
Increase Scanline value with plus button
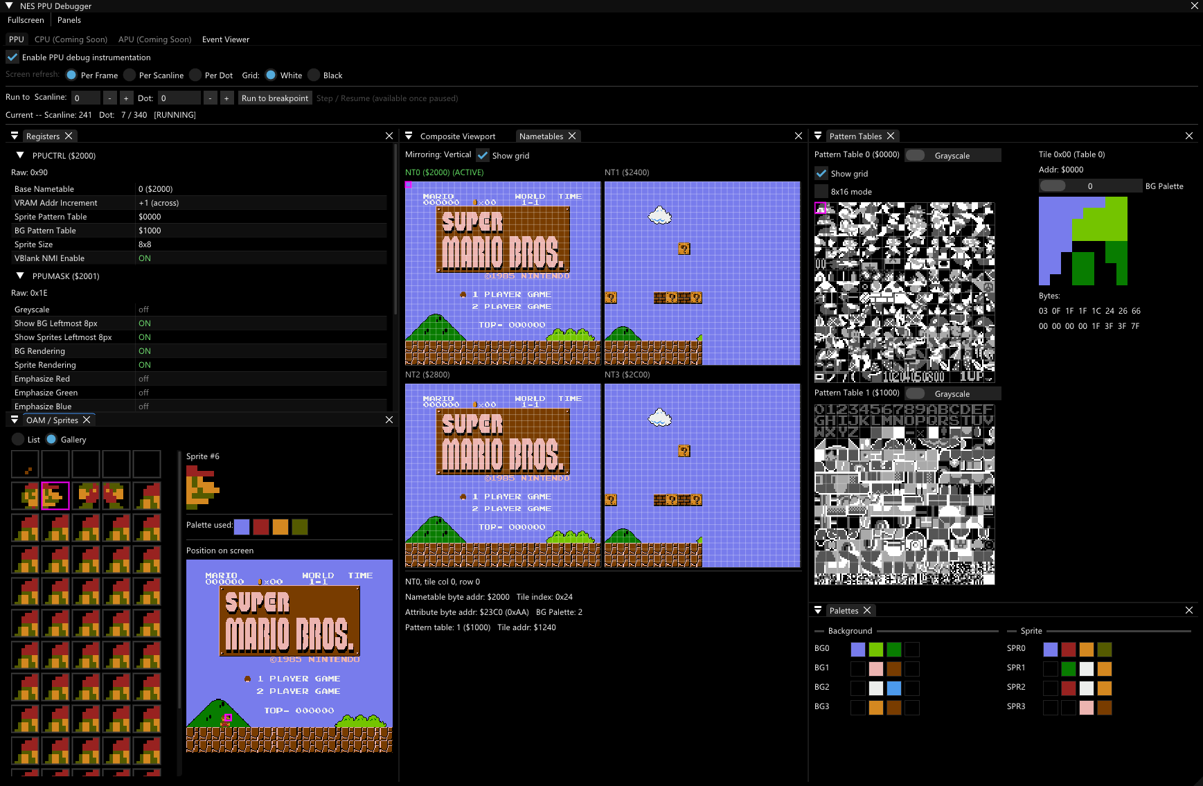(126, 98)
